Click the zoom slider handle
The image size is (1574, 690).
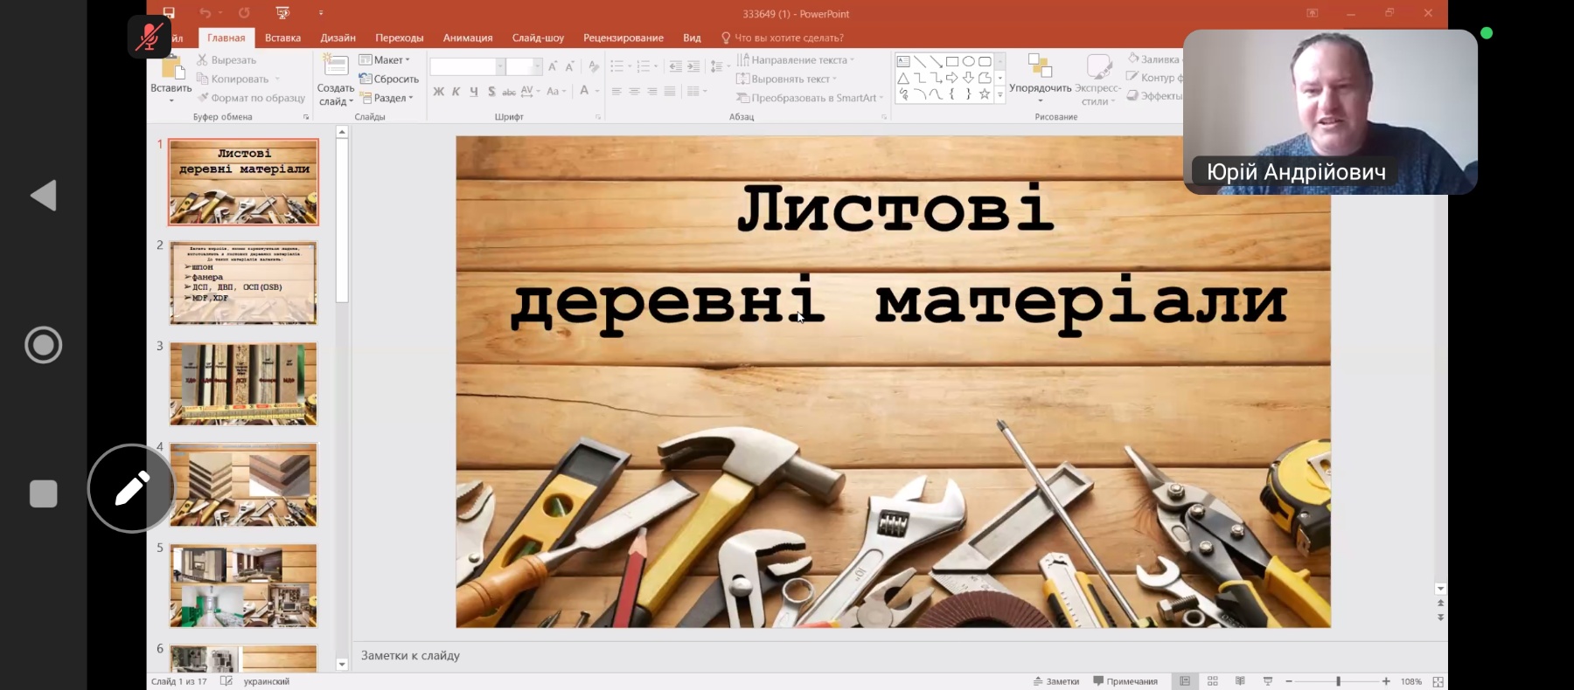[1338, 681]
